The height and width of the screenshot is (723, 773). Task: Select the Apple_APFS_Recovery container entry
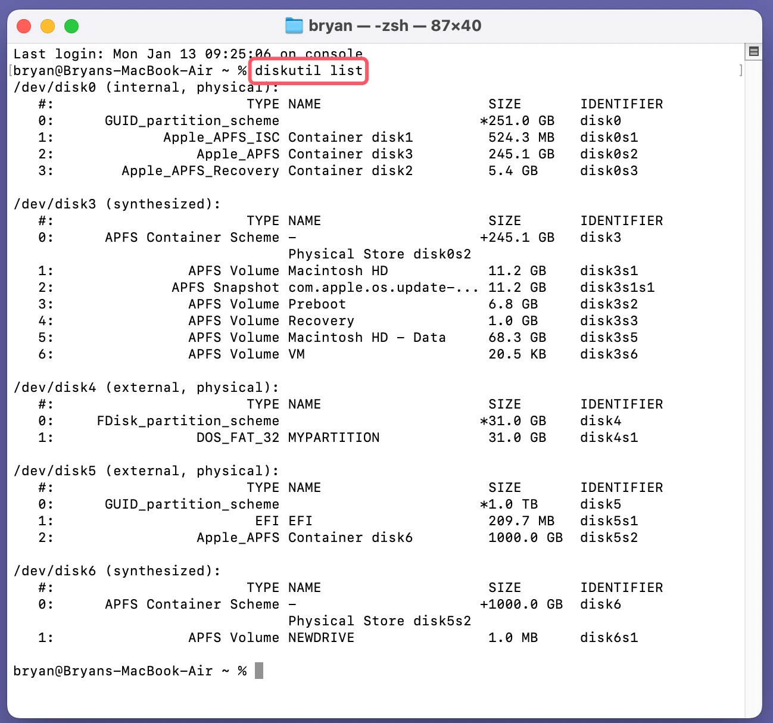click(200, 170)
